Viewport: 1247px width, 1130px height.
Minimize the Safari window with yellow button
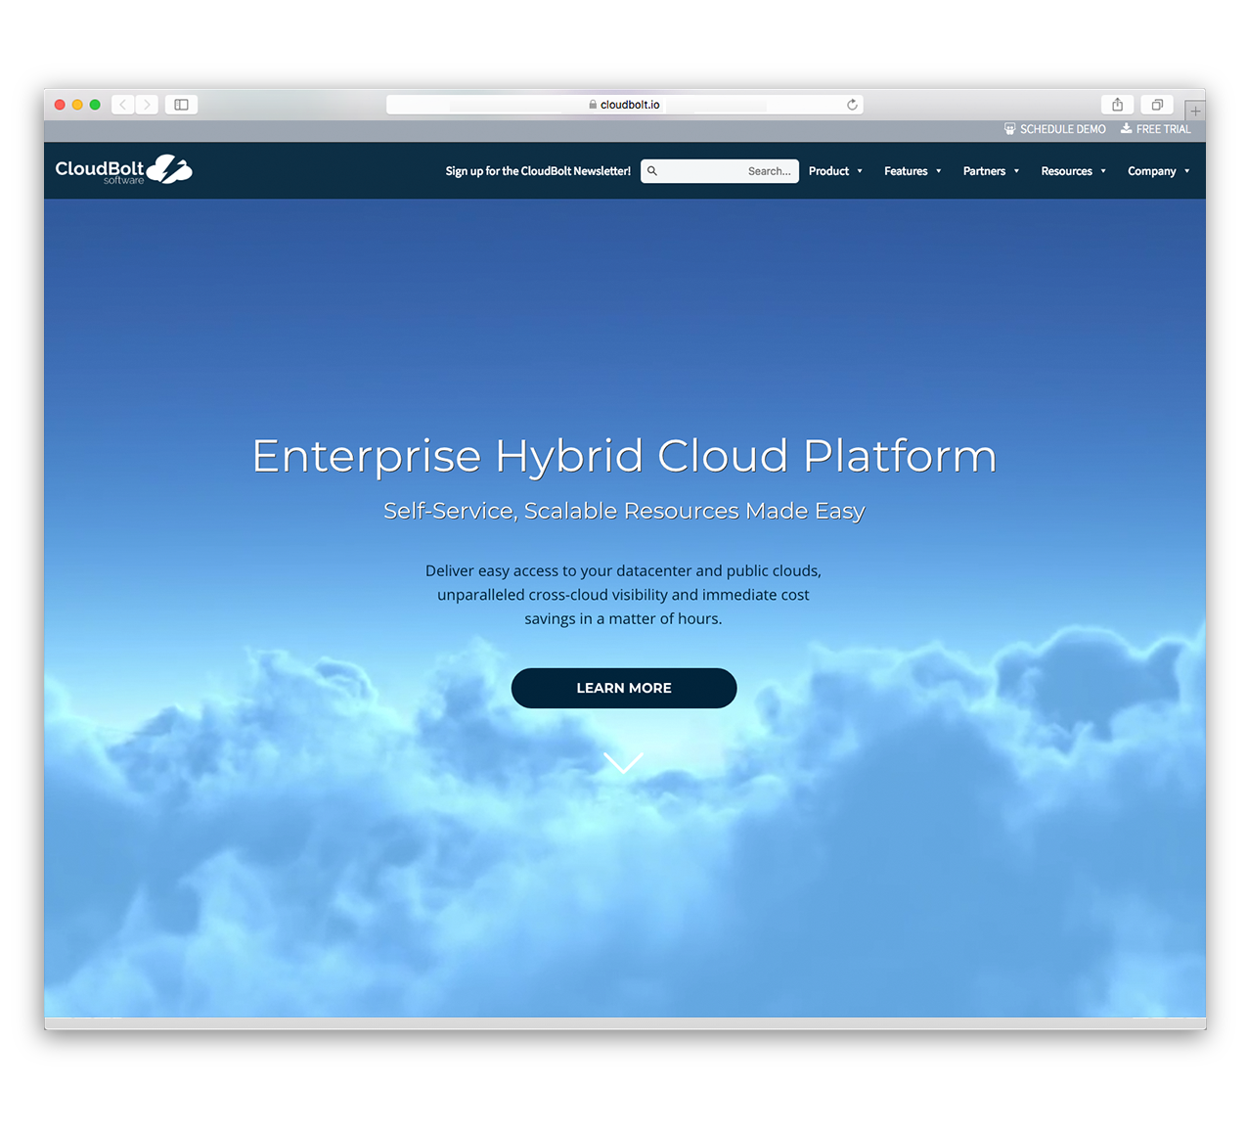(77, 105)
